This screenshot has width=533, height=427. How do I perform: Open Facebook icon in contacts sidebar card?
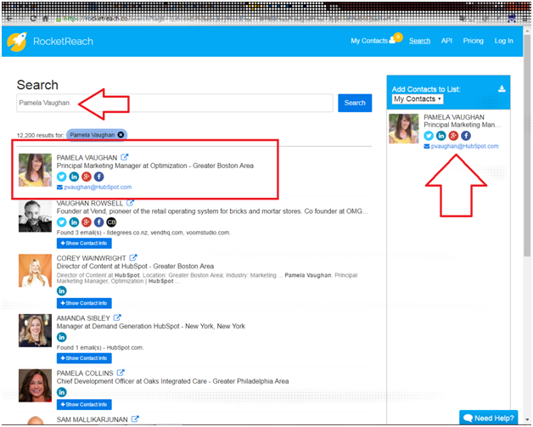tap(466, 136)
